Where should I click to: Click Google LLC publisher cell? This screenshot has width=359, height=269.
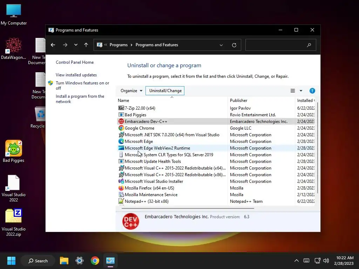241,128
